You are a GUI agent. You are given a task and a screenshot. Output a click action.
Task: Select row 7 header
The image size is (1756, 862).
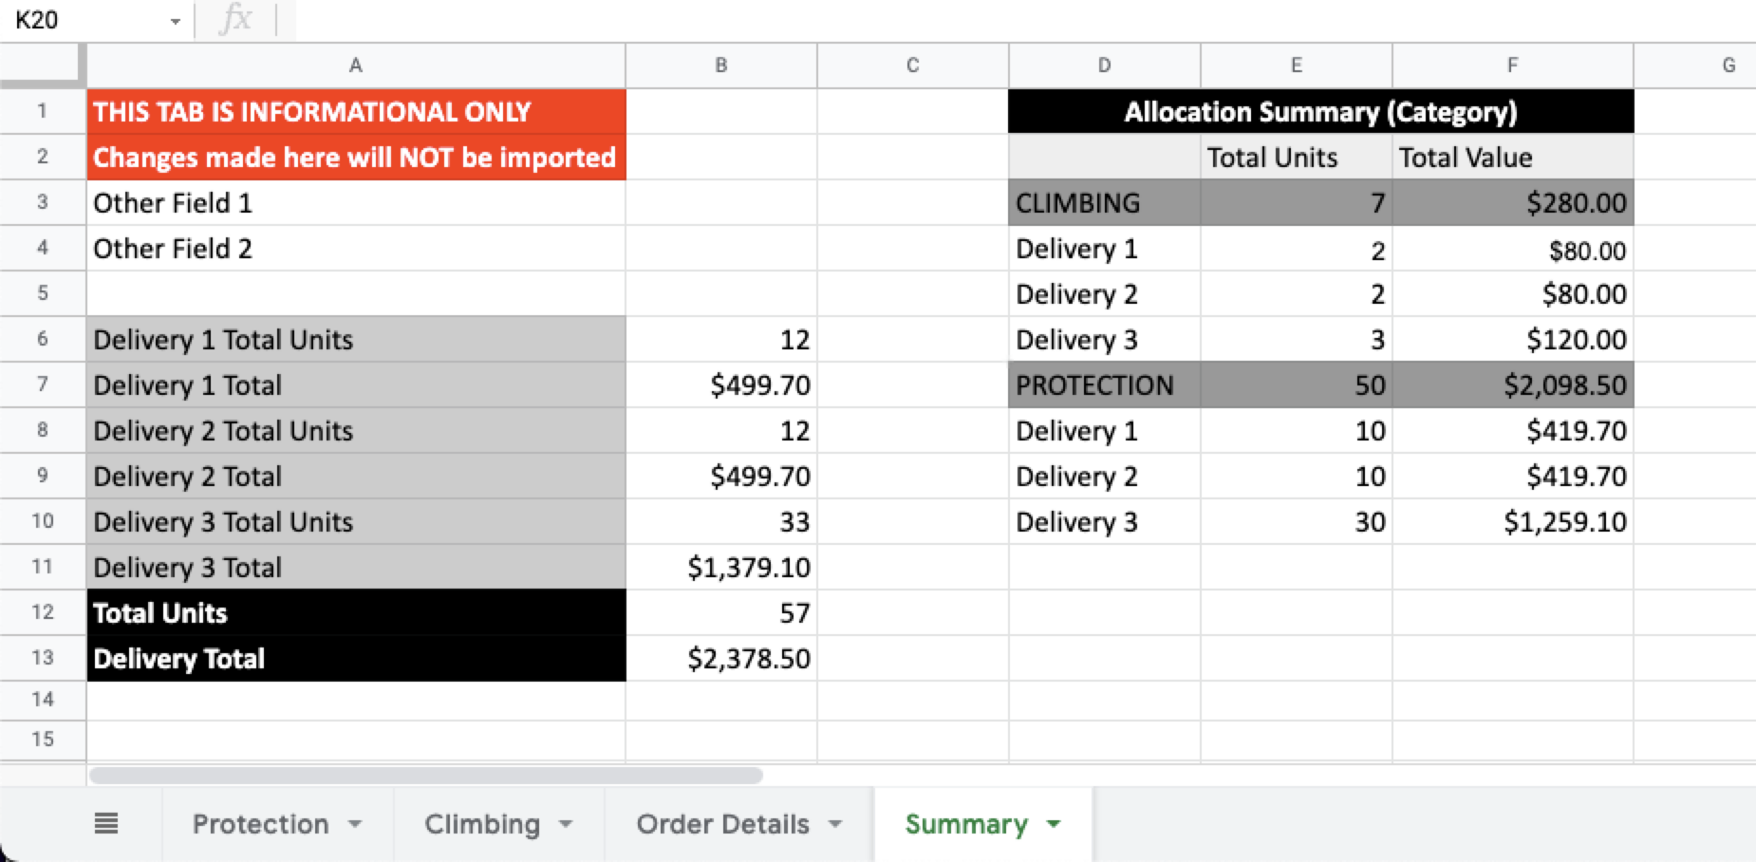coord(43,384)
